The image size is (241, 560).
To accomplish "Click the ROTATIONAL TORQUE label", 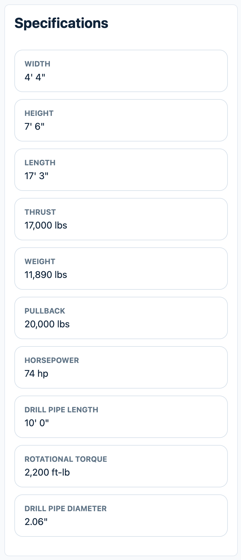I will click(x=66, y=459).
